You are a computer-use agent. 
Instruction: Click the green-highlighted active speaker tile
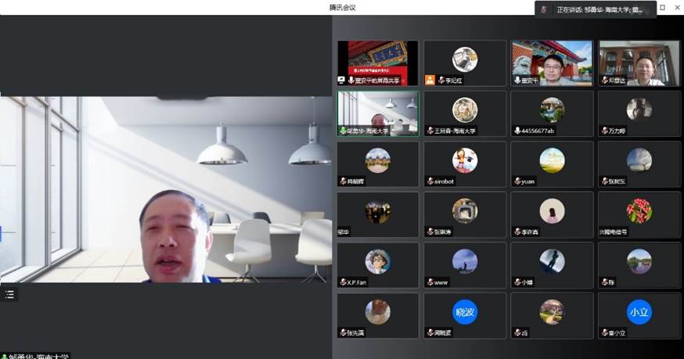[x=377, y=112]
